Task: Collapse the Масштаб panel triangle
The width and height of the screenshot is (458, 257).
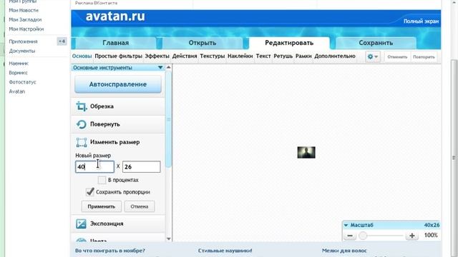Action: pyautogui.click(x=346, y=226)
